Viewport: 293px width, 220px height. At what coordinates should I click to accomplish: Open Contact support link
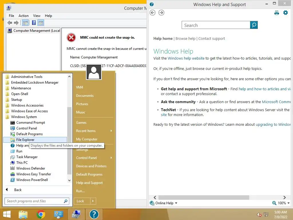(211, 39)
